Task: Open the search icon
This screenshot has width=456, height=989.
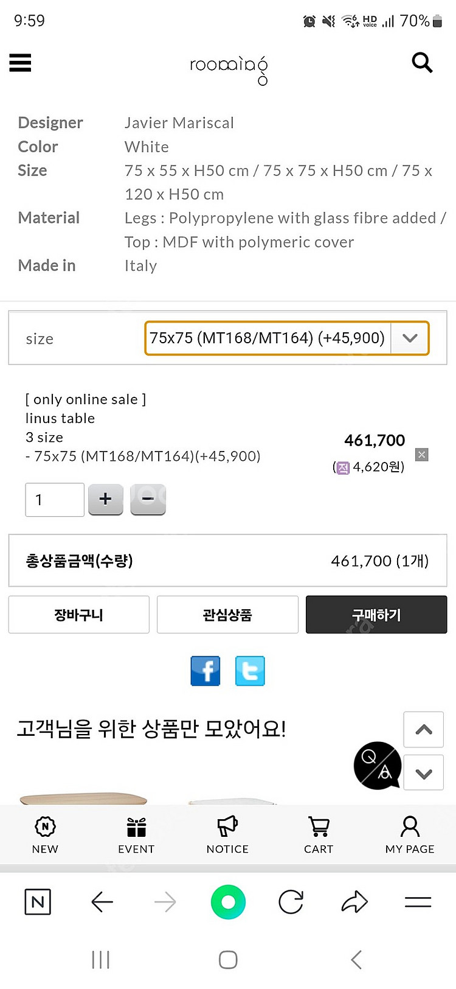Action: [x=422, y=63]
